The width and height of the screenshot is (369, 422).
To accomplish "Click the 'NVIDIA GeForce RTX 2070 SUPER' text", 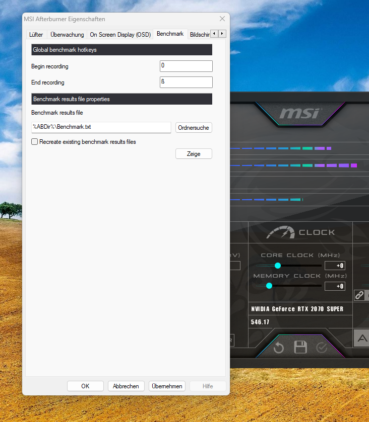I will coord(297,309).
